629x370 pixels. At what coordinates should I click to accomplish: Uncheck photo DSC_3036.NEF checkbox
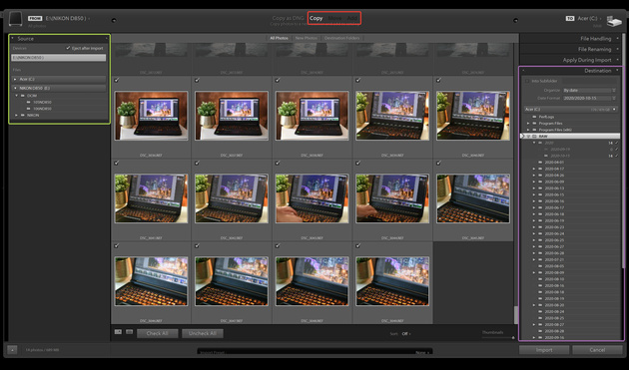[x=117, y=80]
